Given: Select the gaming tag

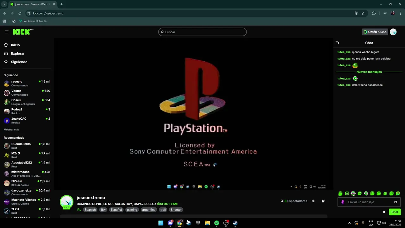Looking at the screenshot, I should 132,210.
